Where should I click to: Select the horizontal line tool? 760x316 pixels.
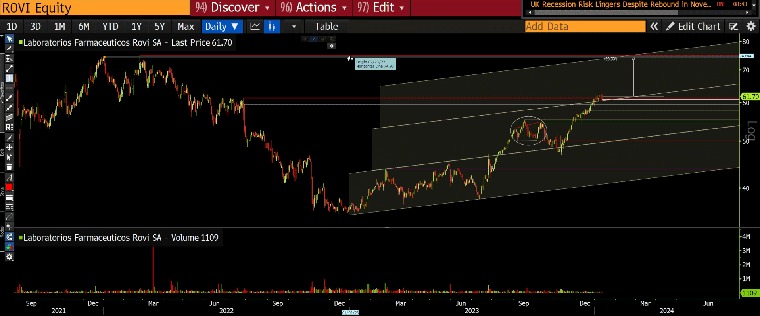[10, 88]
